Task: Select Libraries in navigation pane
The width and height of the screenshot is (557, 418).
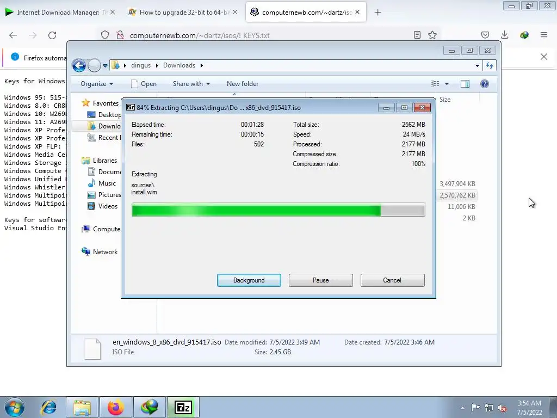Action: (x=100, y=161)
